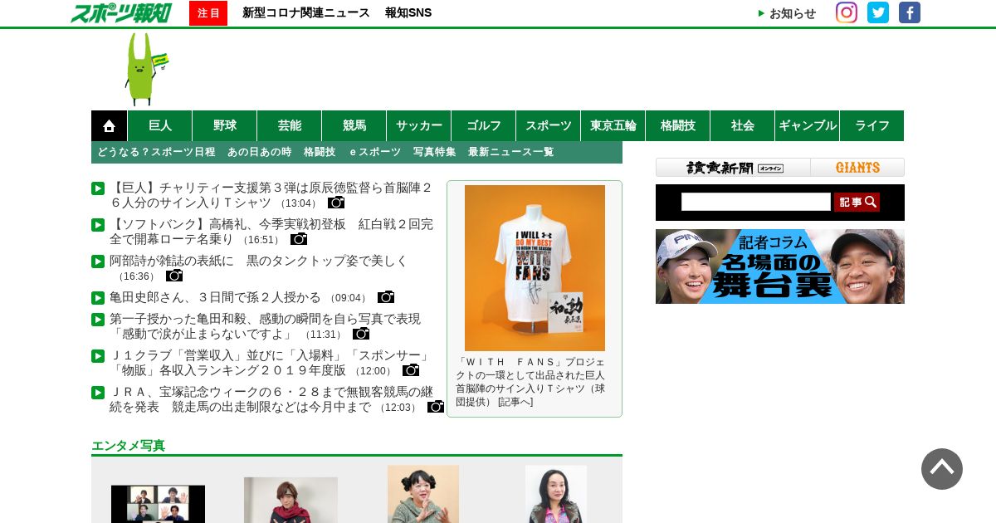Click green arrow bullet for 巨人 charity story
This screenshot has width=996, height=523.
click(98, 188)
